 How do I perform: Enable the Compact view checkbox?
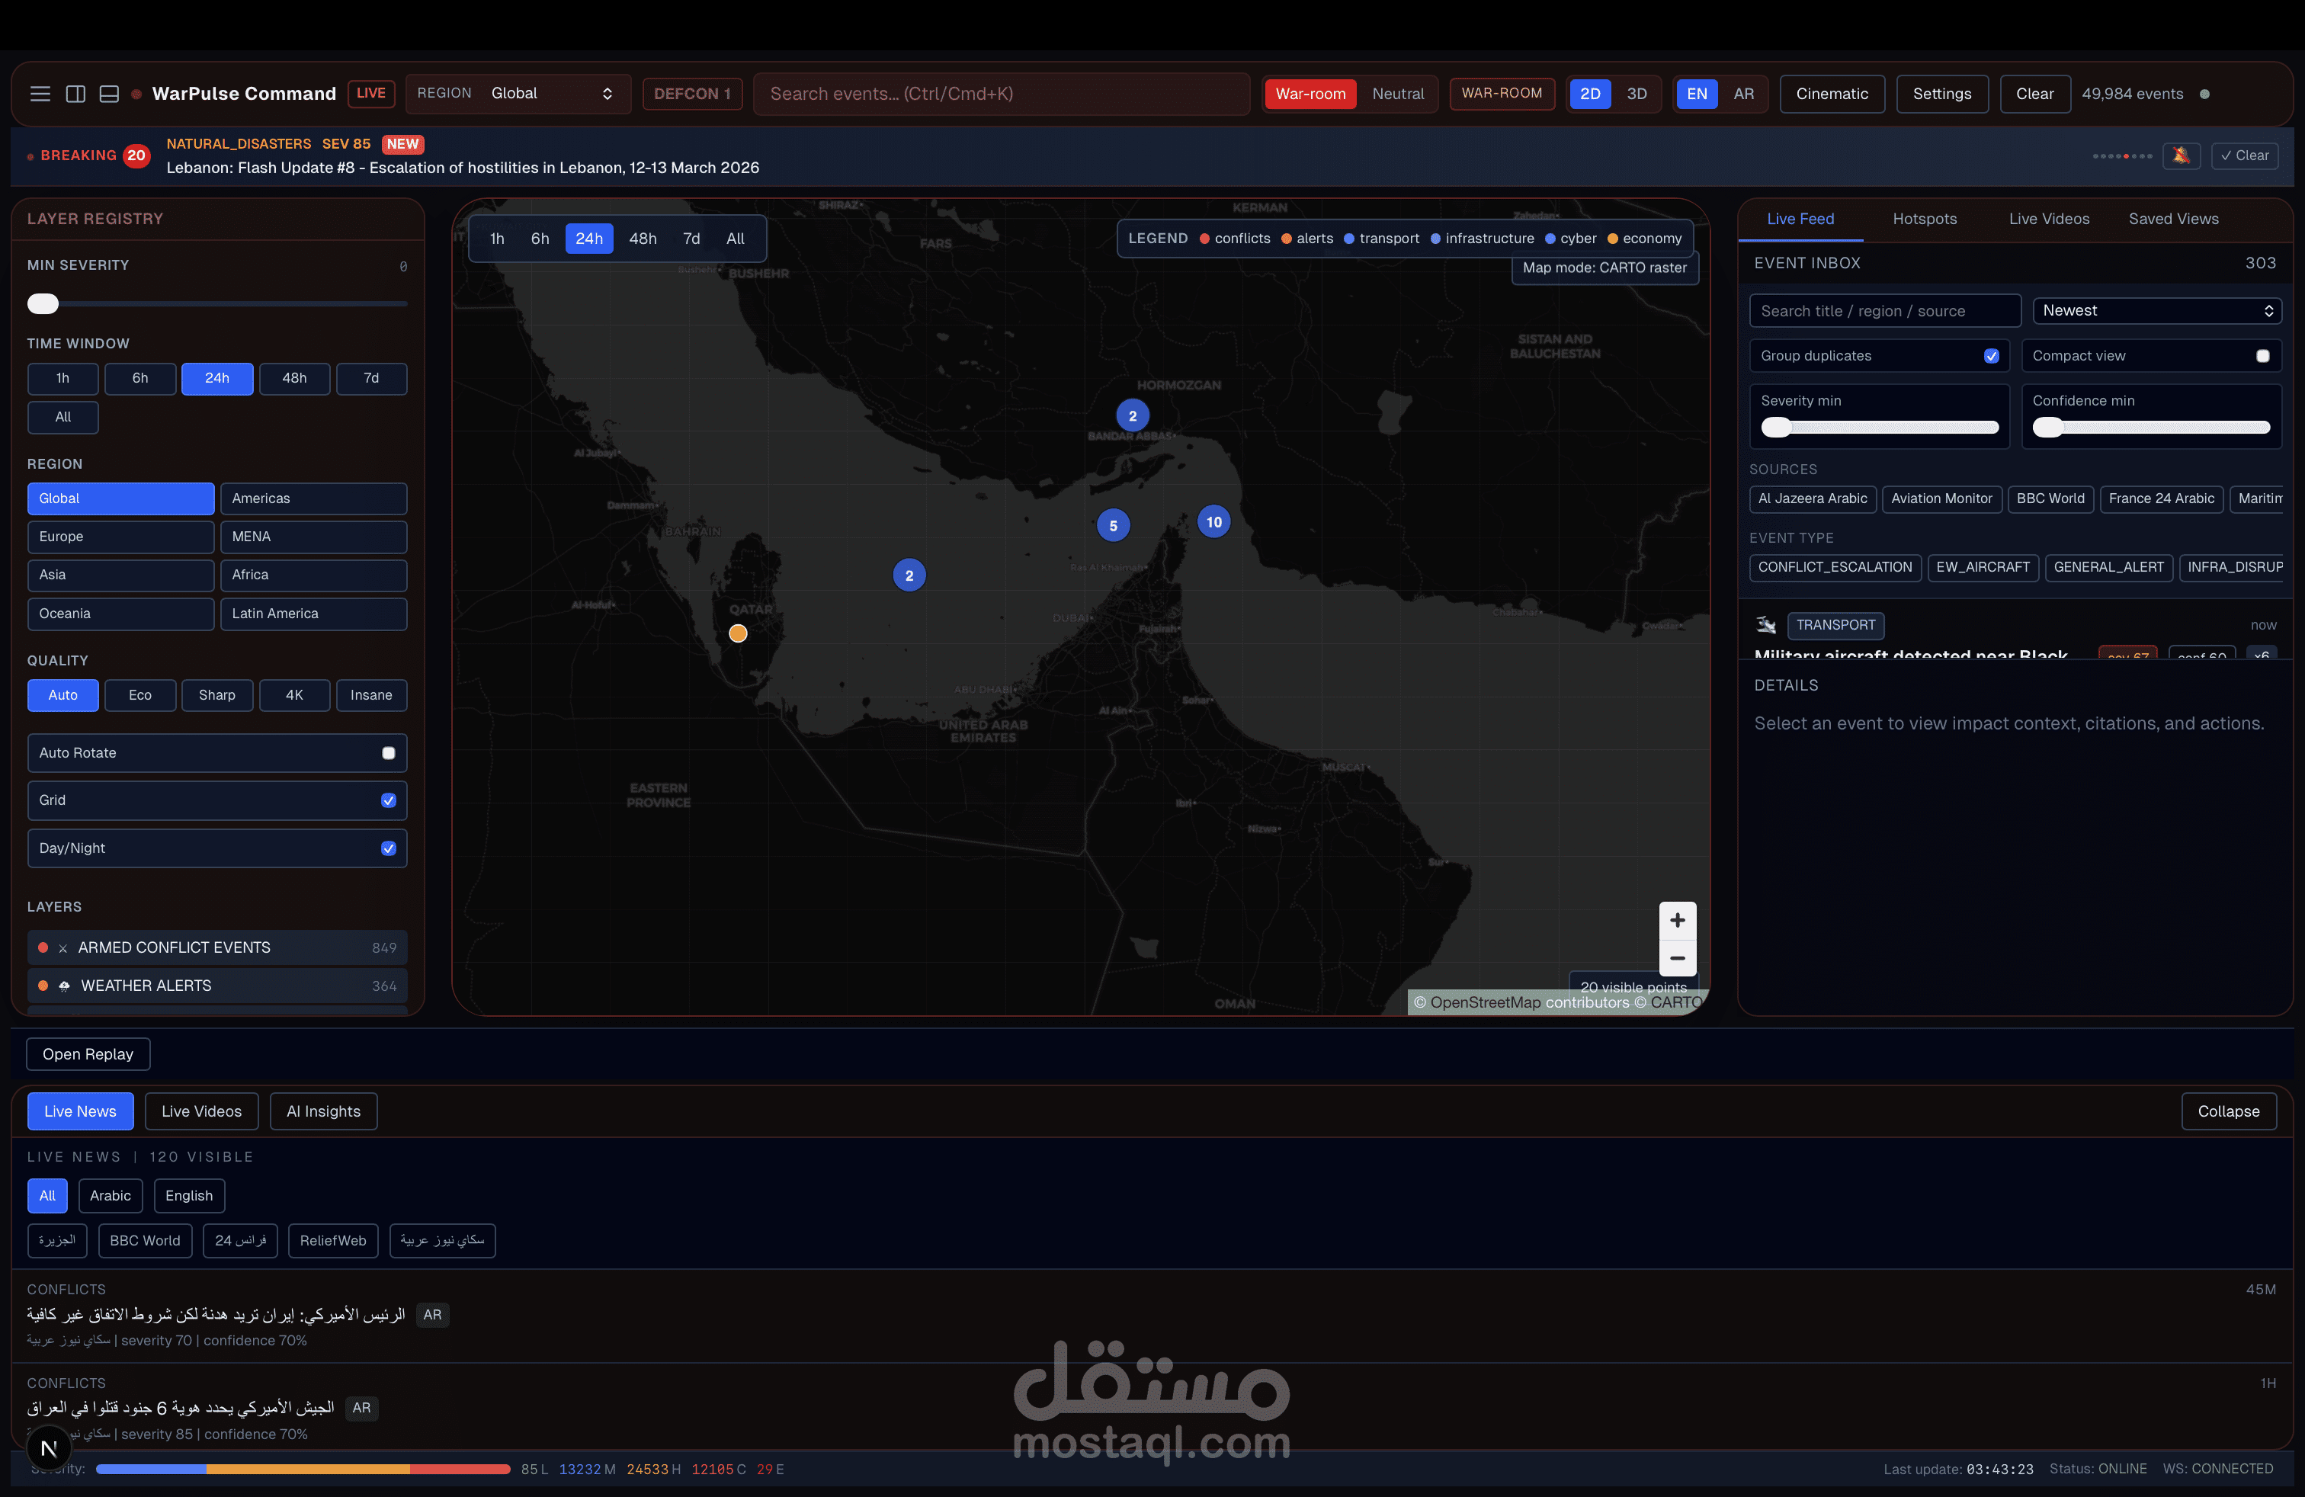click(2262, 355)
